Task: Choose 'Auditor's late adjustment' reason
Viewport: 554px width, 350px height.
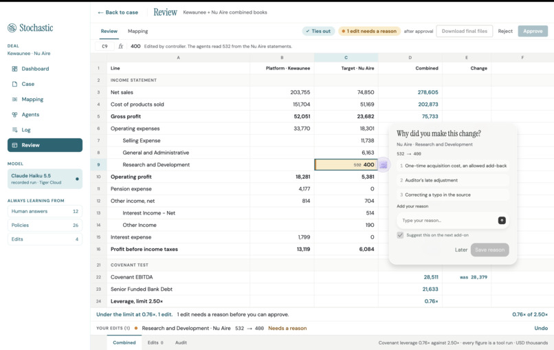Action: (x=452, y=180)
